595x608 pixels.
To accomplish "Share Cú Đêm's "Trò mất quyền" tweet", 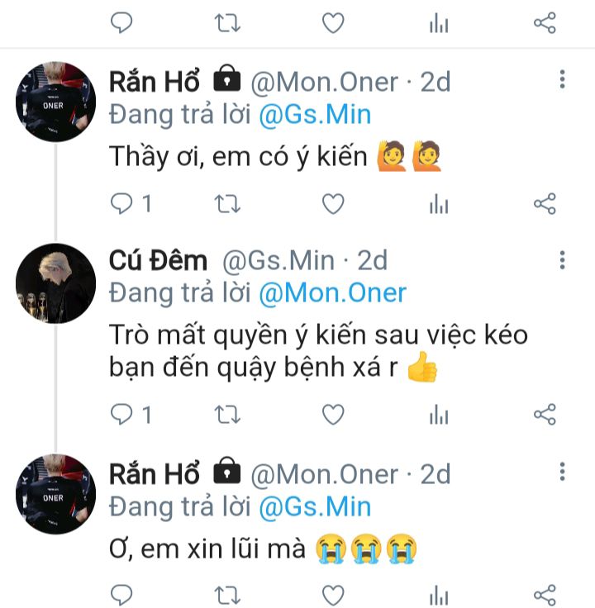I will coord(545,415).
